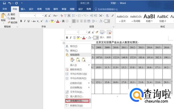Click font color A in mini toolbar

click(x=84, y=38)
